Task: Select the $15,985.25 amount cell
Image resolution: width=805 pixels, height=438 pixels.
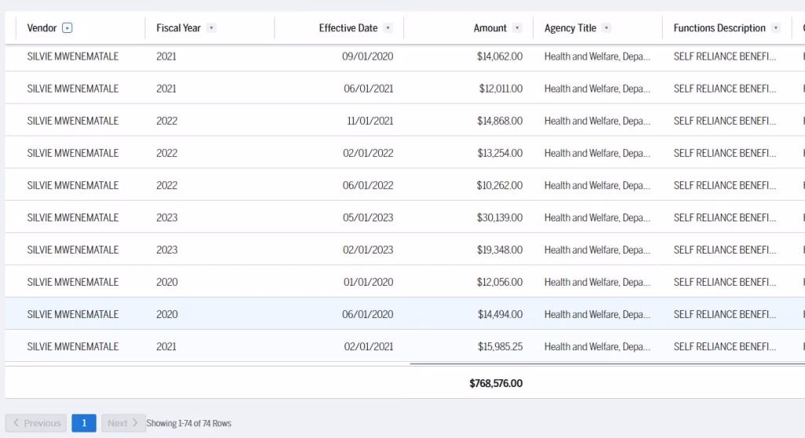Action: click(x=499, y=346)
